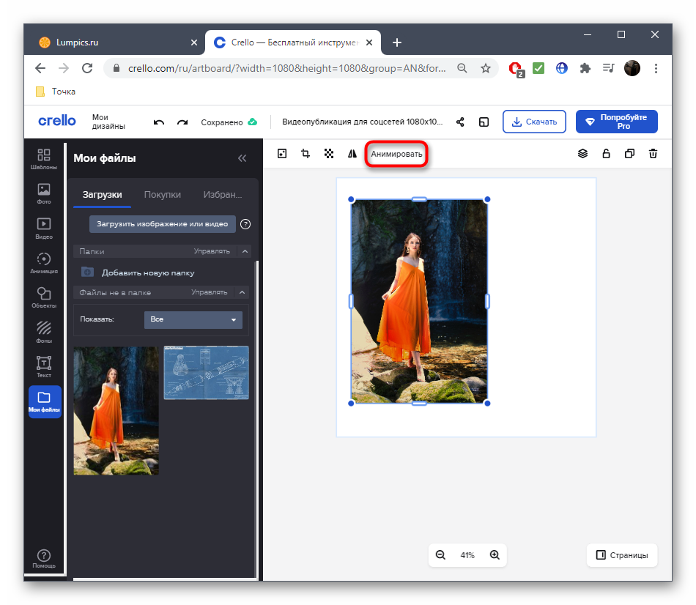This screenshot has width=696, height=605.
Task: Switch to the Покупки tab
Action: (163, 195)
